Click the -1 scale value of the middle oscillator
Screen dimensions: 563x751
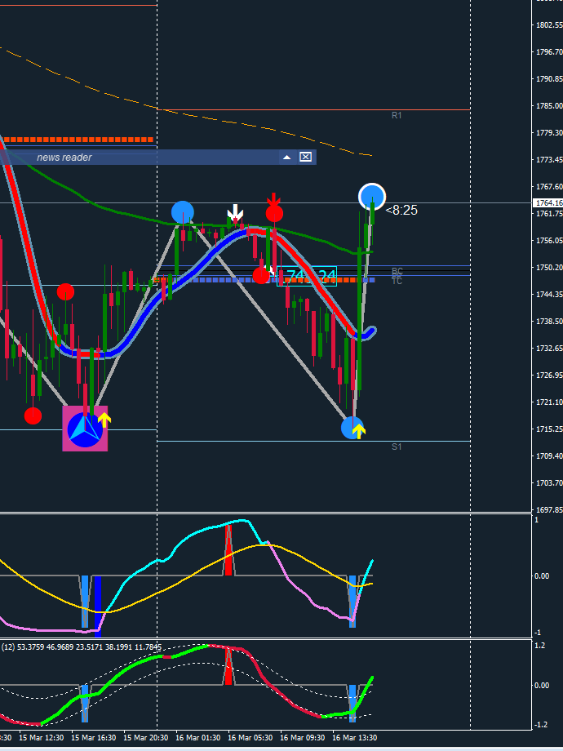tap(536, 633)
